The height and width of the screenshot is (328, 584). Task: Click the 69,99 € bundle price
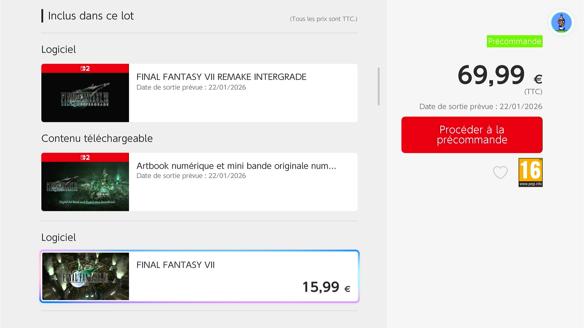[499, 75]
